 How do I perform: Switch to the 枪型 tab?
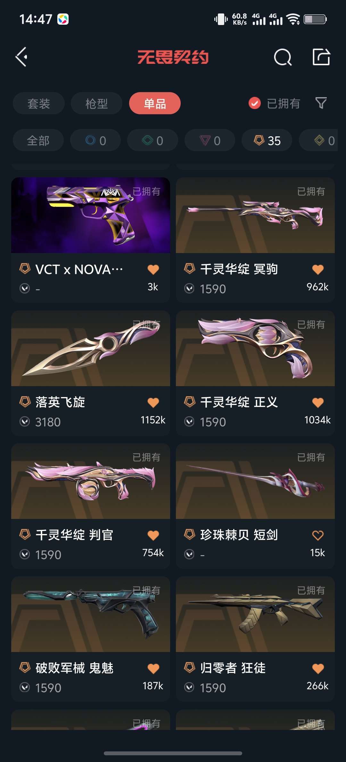point(96,103)
